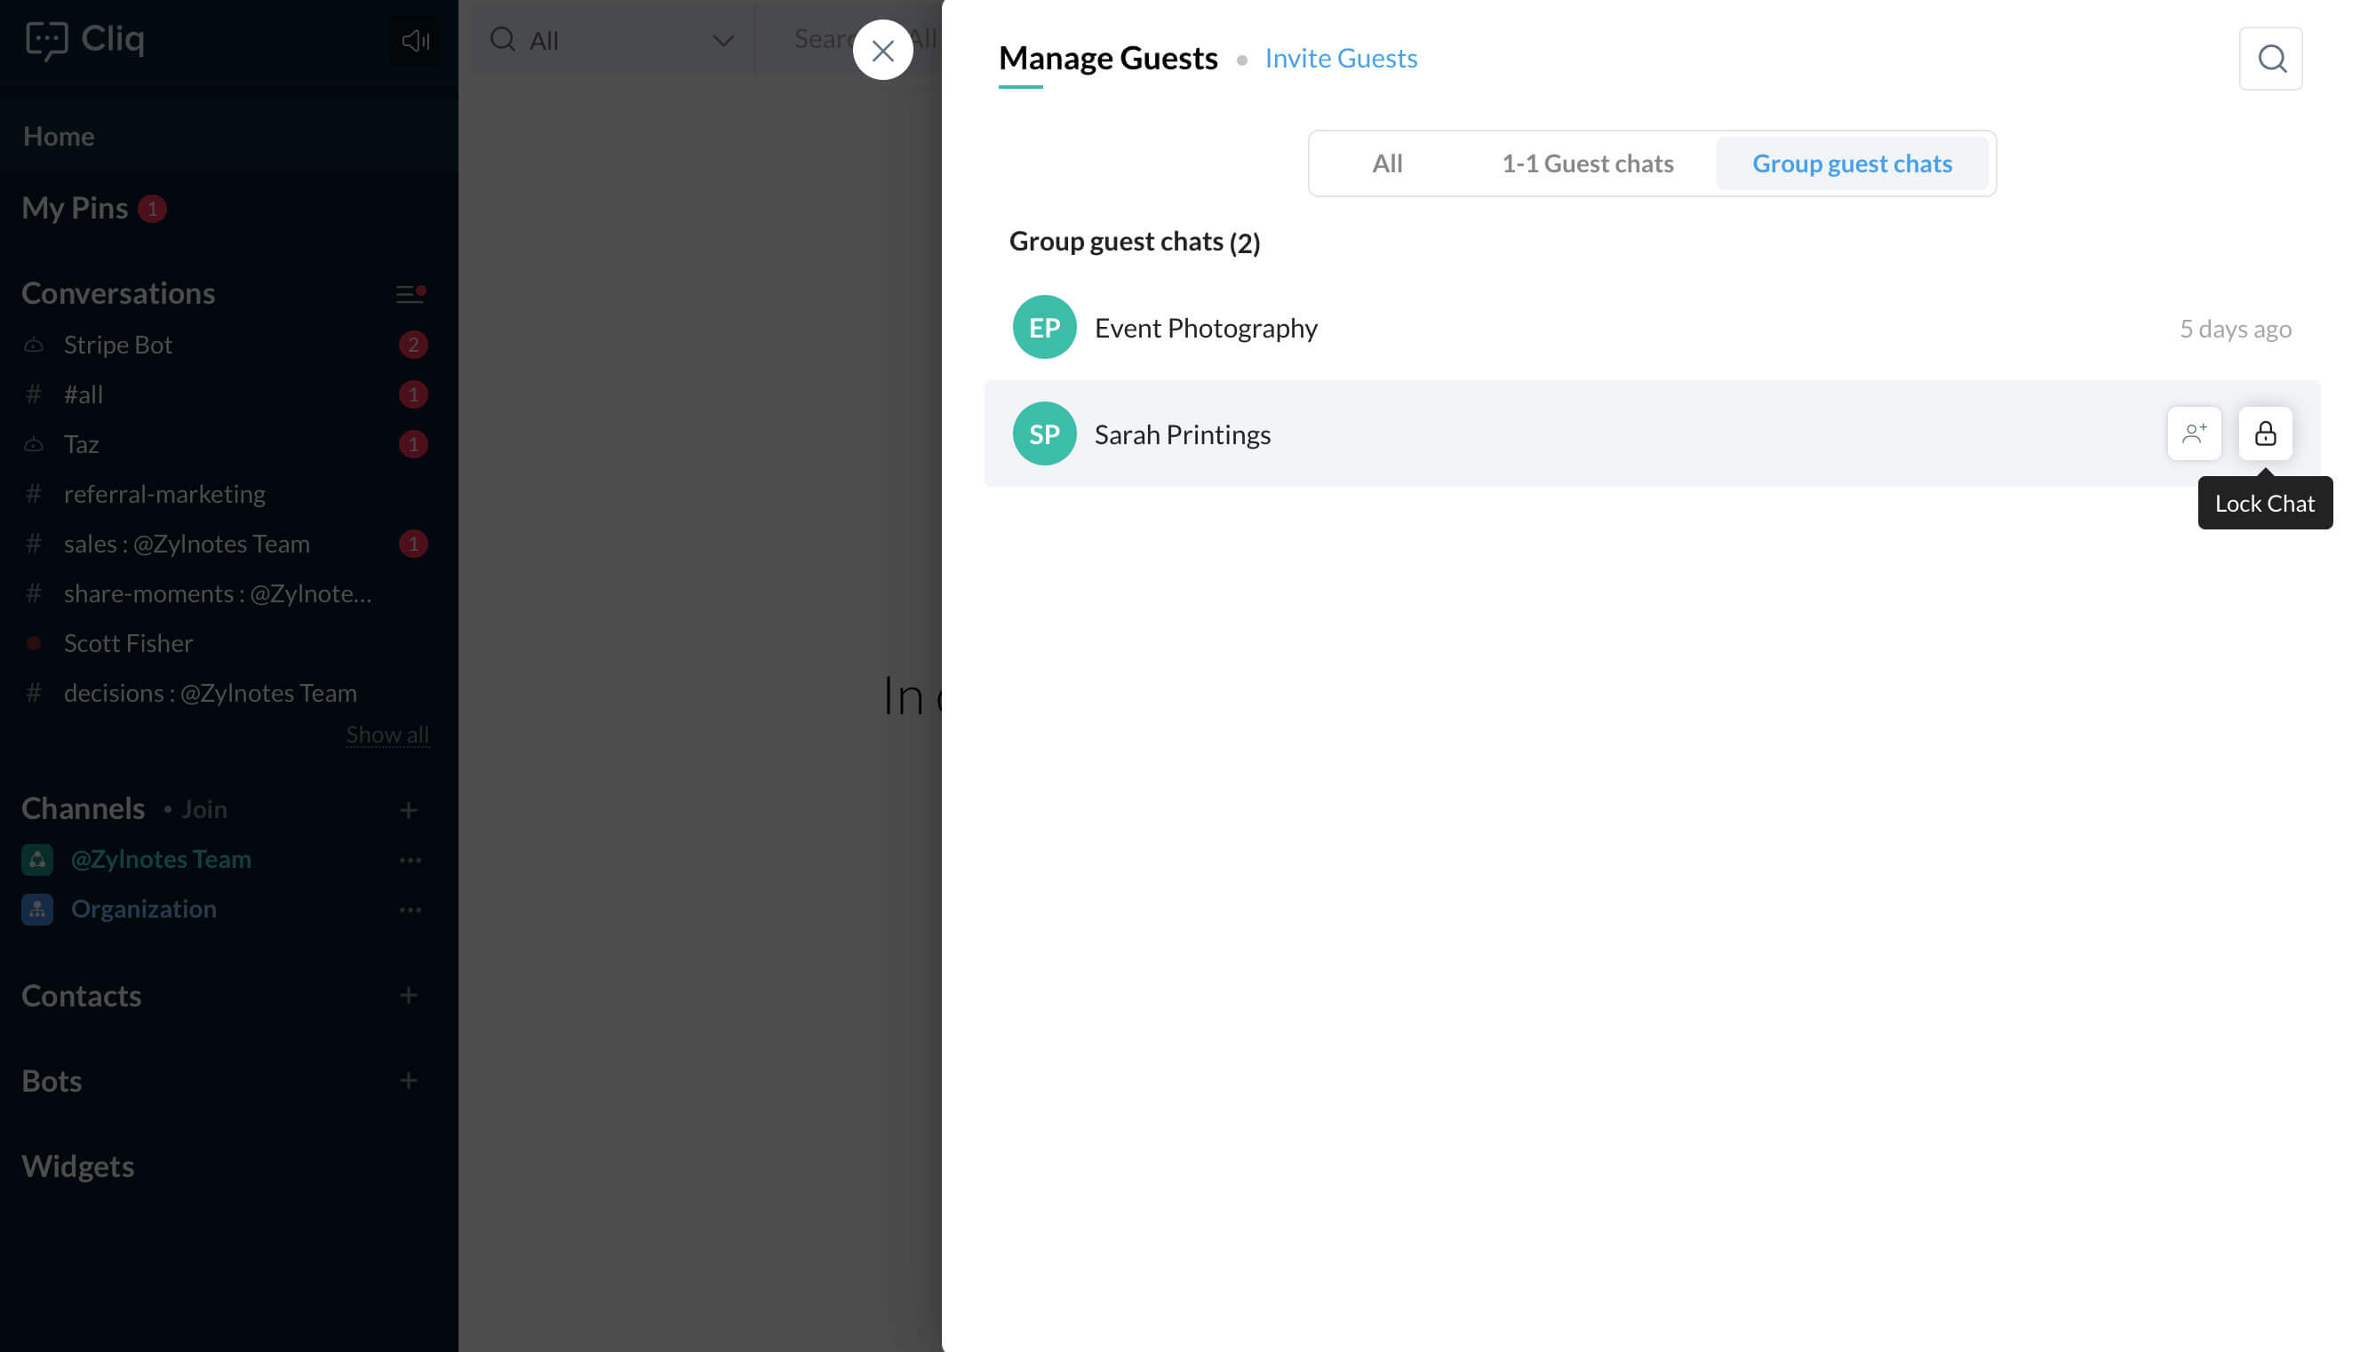Close the Manage Guests panel
Viewport: 2360px width, 1352px height.
coord(882,50)
